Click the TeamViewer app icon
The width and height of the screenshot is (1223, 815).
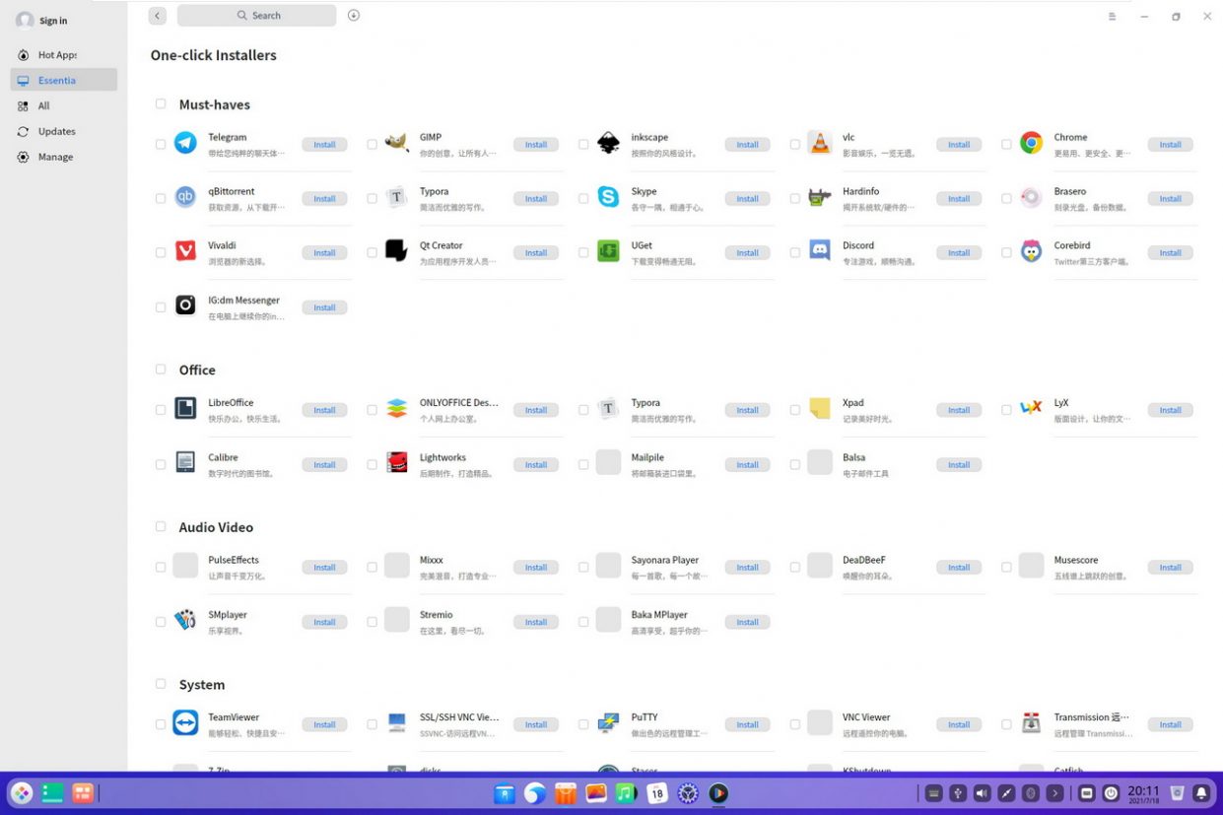[x=185, y=723]
